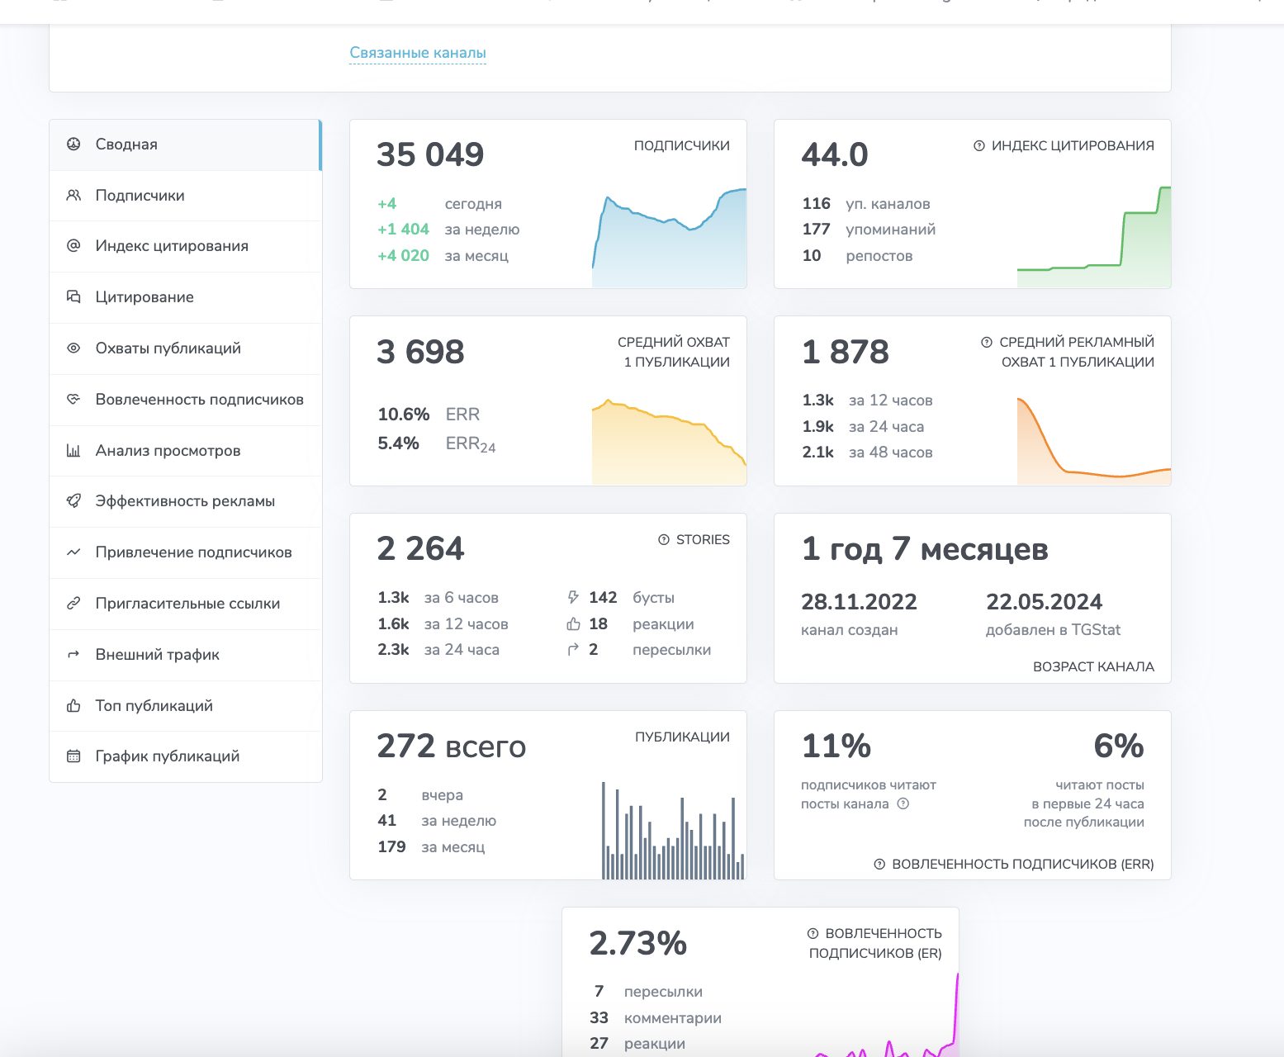Click the green citation index chart
Screen dimensions: 1284x1057
click(1094, 237)
